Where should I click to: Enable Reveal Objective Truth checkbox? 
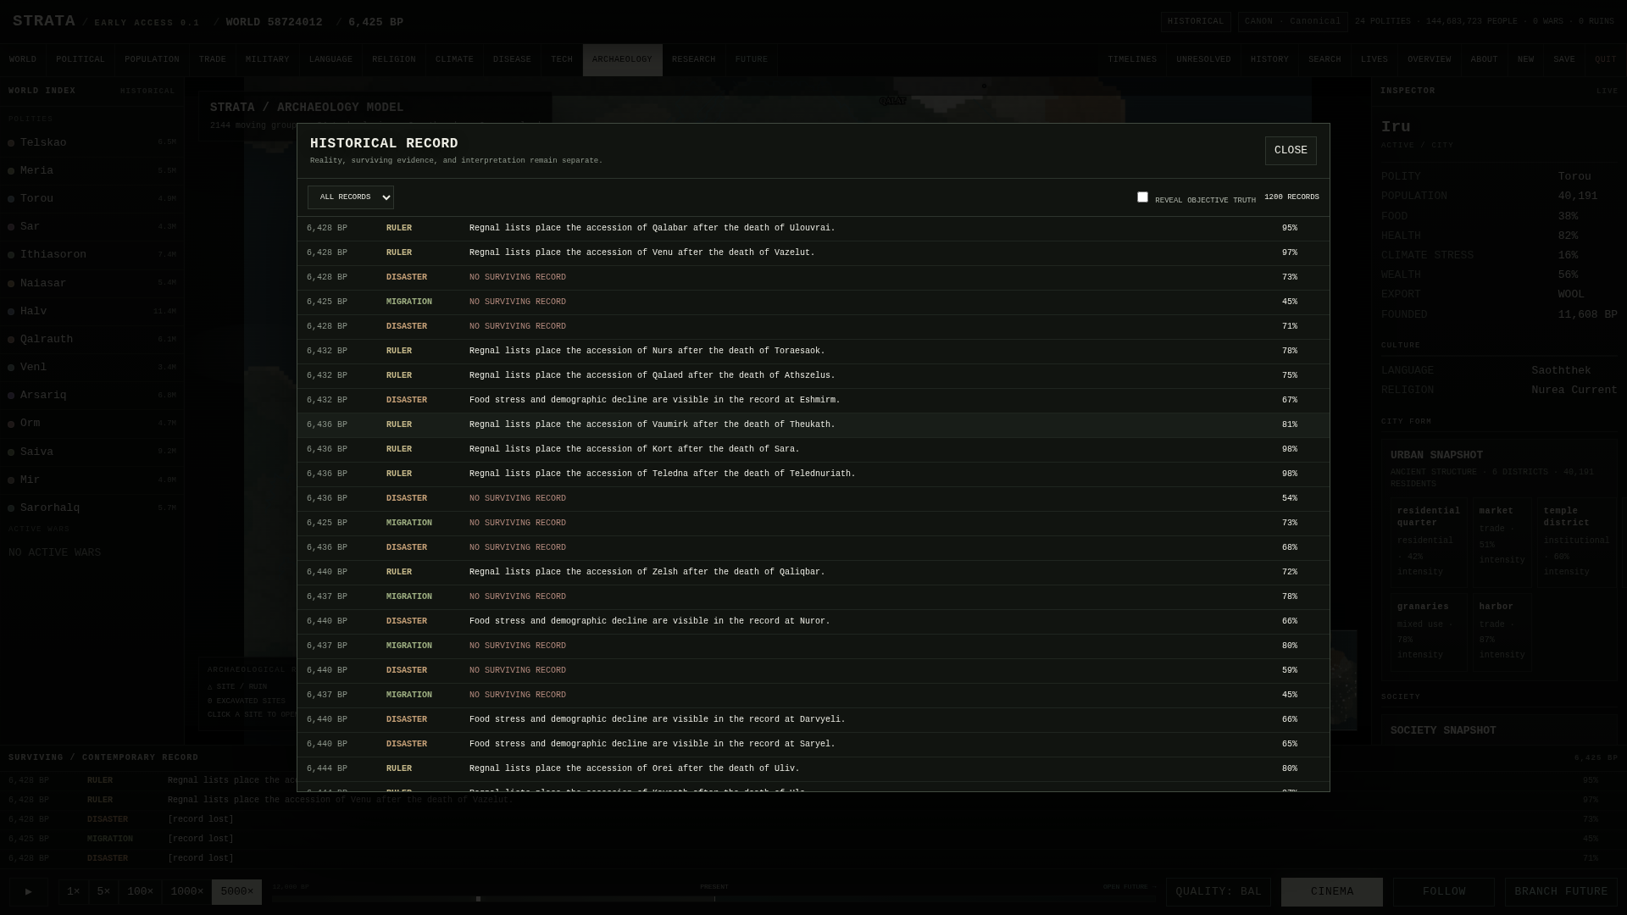(x=1142, y=197)
